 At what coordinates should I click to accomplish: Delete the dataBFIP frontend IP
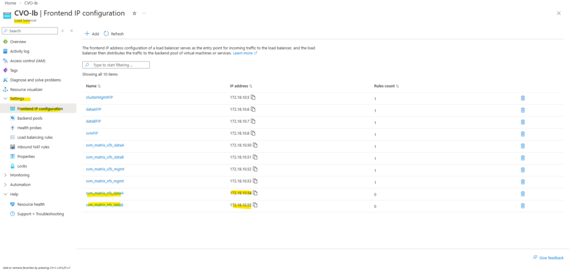522,122
